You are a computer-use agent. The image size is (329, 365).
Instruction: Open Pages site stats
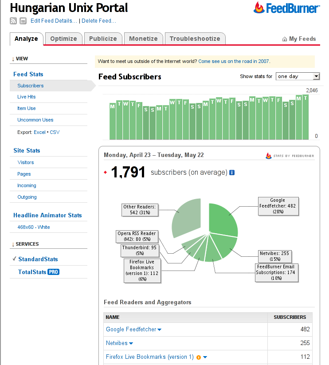(24, 174)
